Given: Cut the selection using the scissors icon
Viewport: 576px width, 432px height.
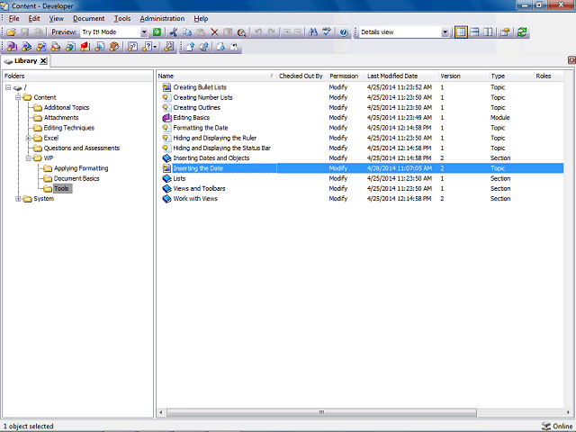Looking at the screenshot, I should click(x=174, y=32).
